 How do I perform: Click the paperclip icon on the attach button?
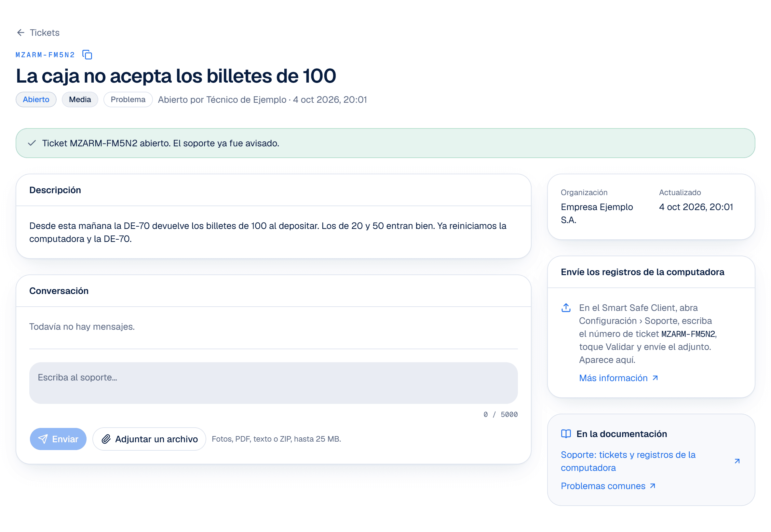(x=106, y=439)
